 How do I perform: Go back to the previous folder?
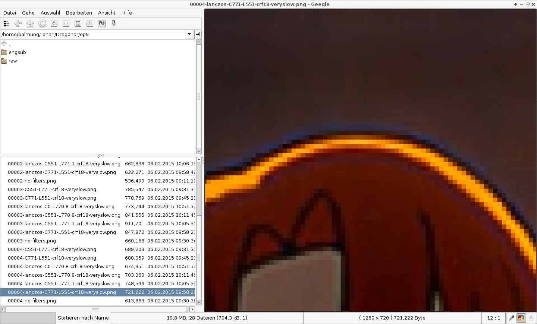(x=18, y=23)
